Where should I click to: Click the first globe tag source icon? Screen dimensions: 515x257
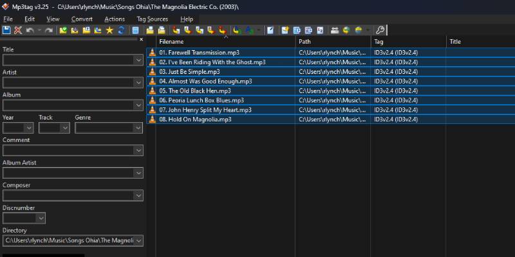(x=346, y=30)
